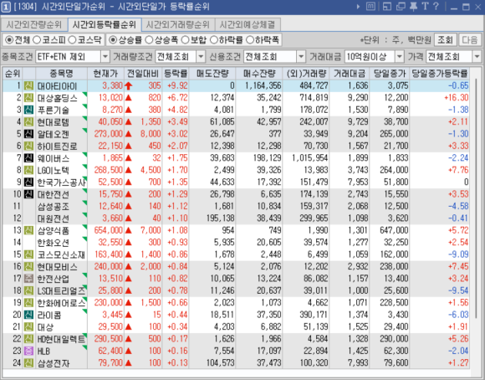Click the small play arrow in title bar
This screenshot has height=380, width=485.
(358, 7)
